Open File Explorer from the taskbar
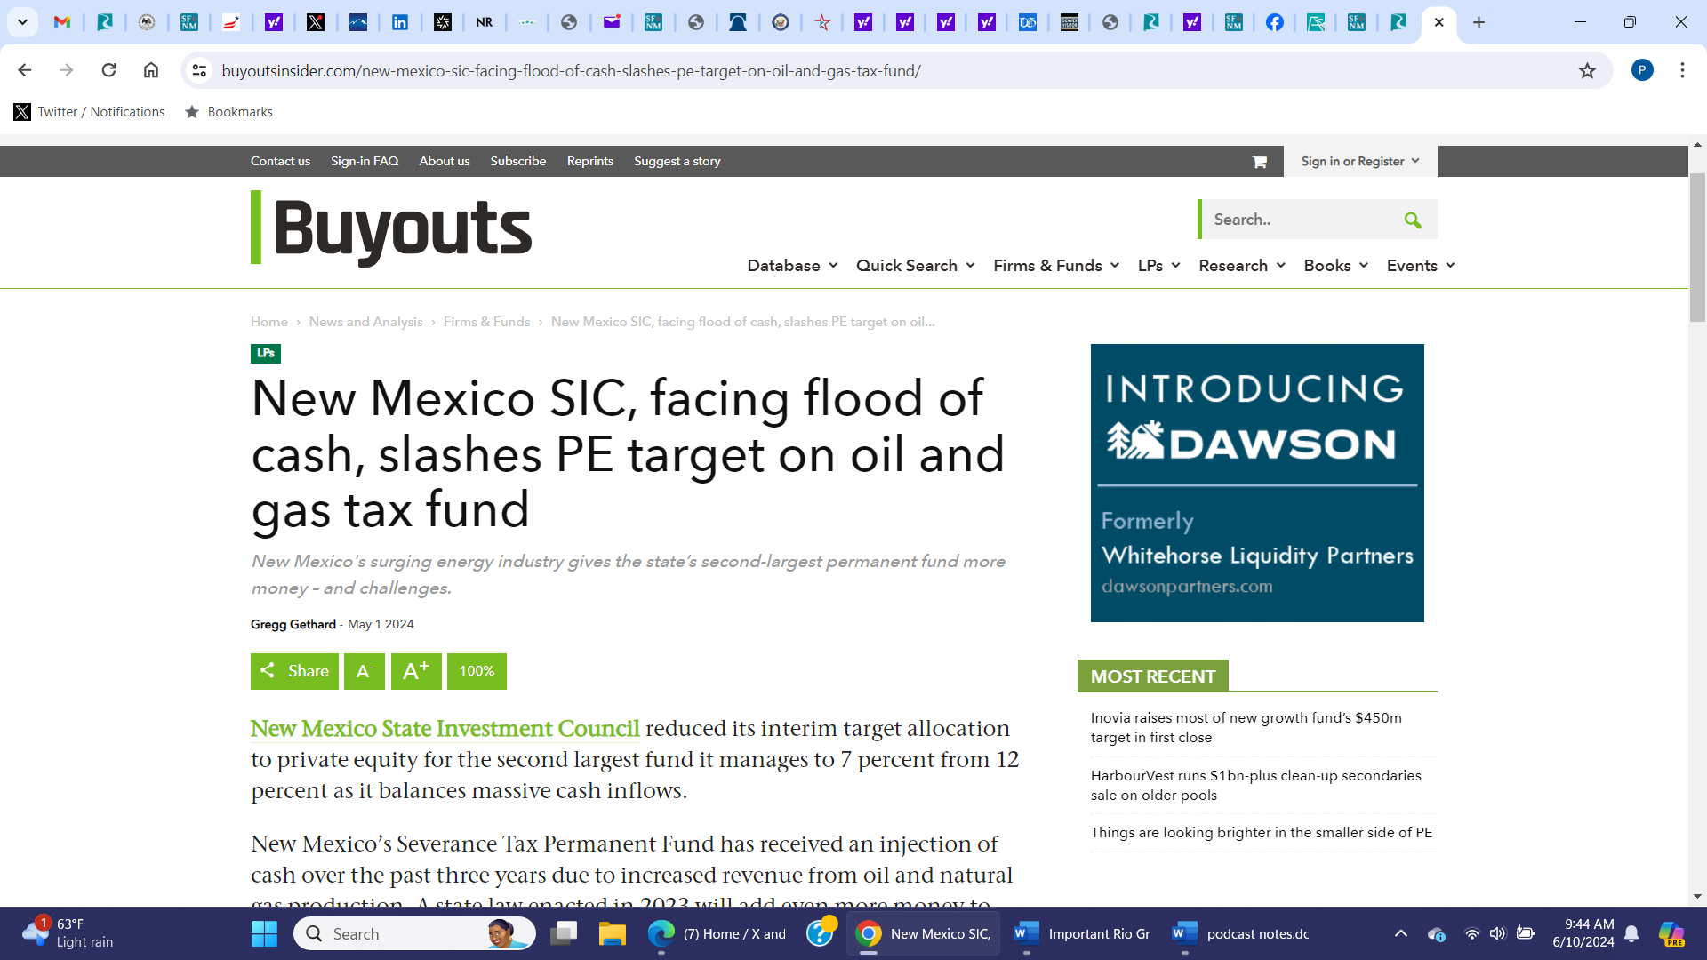Image resolution: width=1707 pixels, height=960 pixels. click(x=612, y=934)
